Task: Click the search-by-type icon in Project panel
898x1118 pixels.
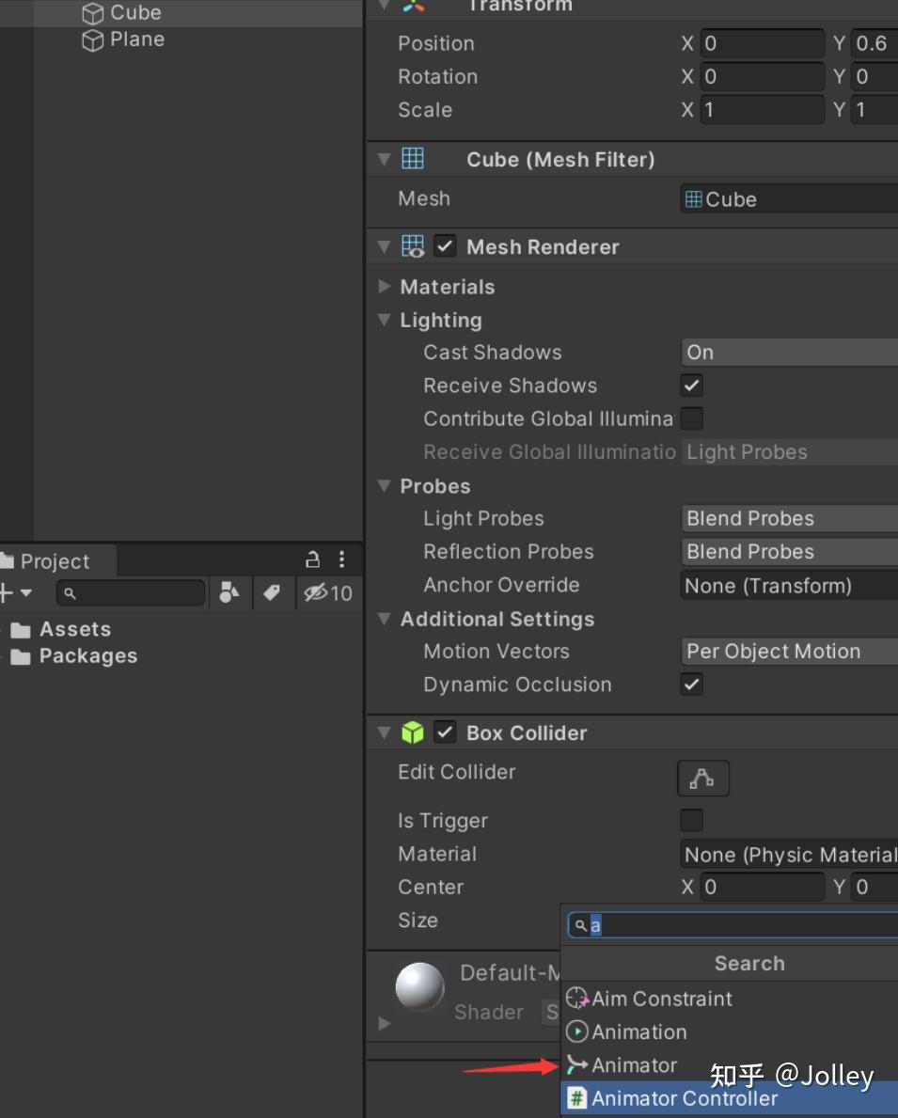Action: coord(229,592)
